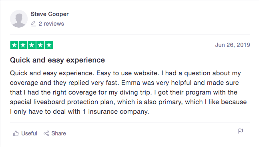Viewport: 259px width, 147px height.
Task: Click the fifth green rating star
Action: (49, 45)
